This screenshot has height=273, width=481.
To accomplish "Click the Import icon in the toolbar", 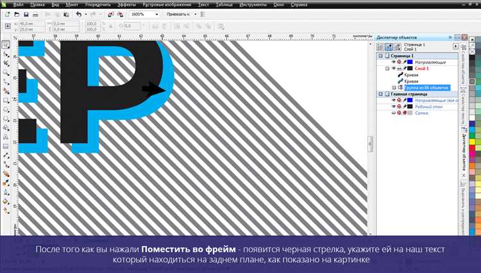I will point(111,14).
